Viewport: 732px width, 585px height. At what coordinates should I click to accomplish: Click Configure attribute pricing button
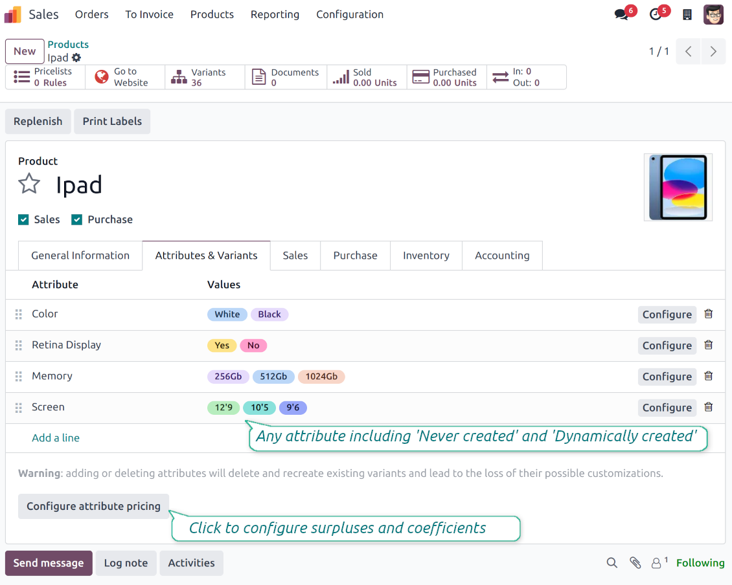coord(93,506)
